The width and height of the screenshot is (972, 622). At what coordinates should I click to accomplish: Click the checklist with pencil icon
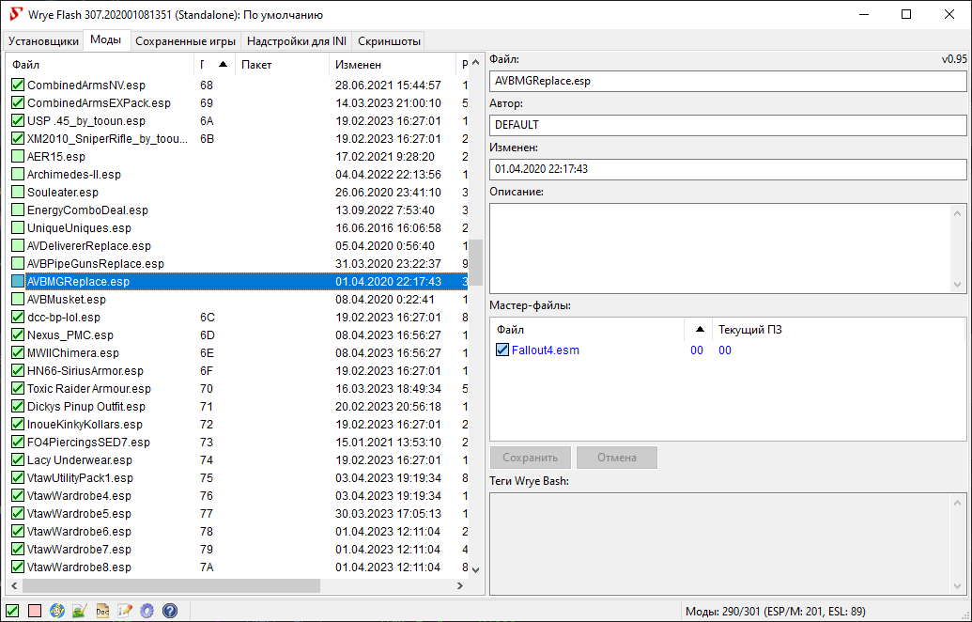click(x=125, y=611)
